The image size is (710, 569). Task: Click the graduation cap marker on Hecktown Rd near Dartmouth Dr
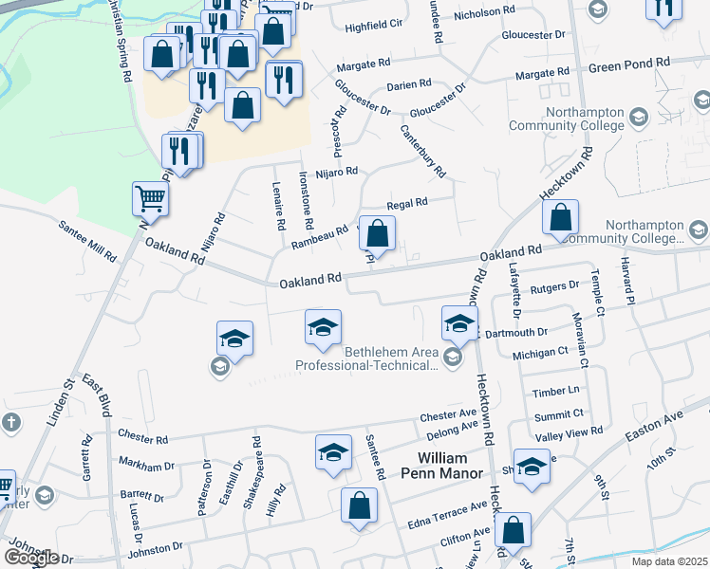[x=459, y=327]
